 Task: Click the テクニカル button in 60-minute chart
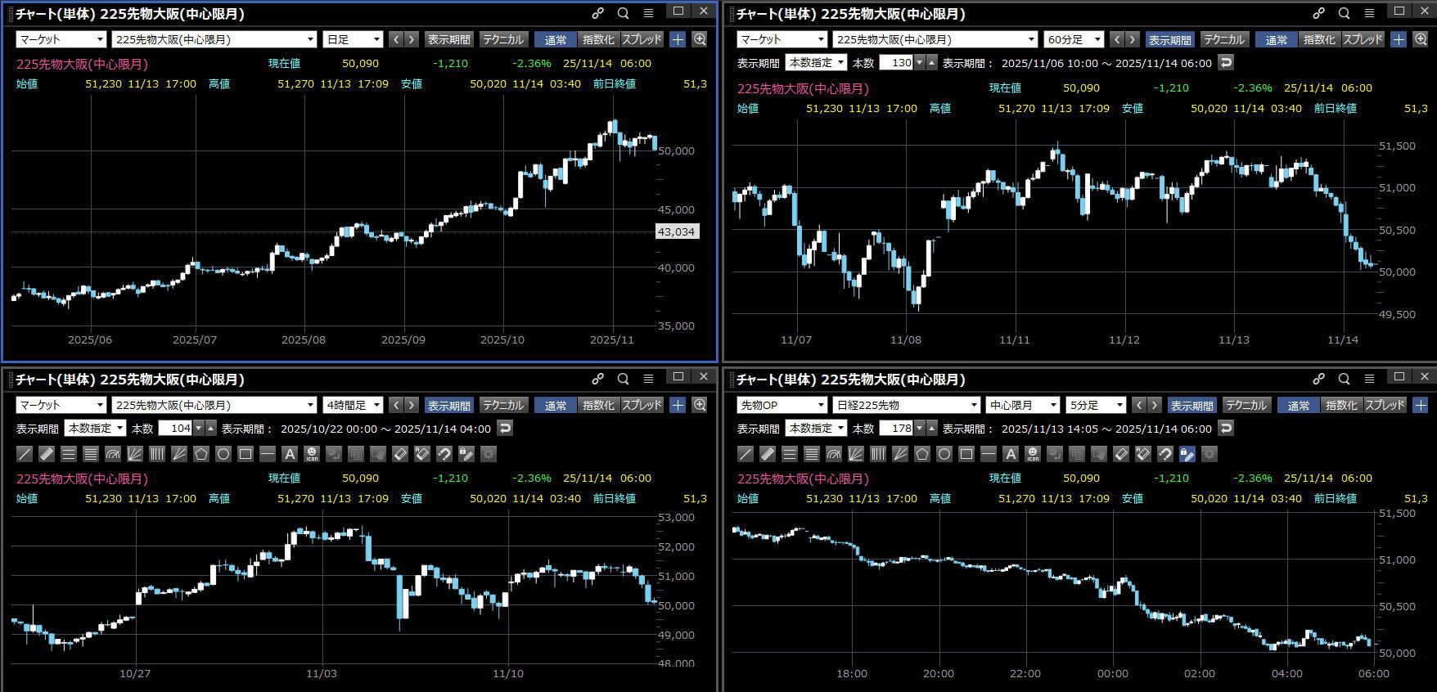pos(1224,39)
